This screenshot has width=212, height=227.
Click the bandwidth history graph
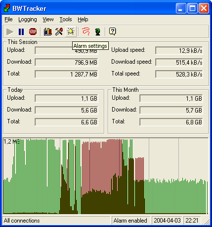coord(106,176)
